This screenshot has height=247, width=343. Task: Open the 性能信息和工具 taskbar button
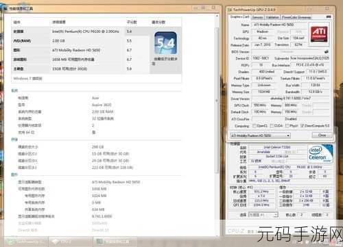tap(115, 242)
